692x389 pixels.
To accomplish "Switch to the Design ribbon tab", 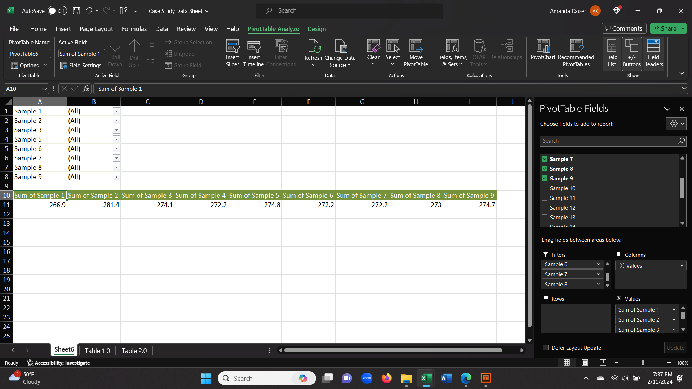I will point(316,28).
